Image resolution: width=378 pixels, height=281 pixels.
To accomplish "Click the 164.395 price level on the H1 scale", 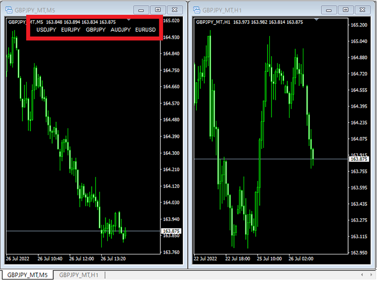I will pos(359,106).
